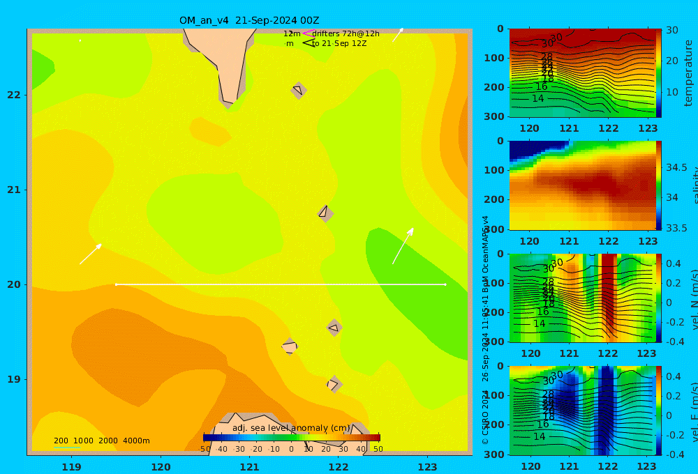The image size is (698, 474).
Task: Click the title 'OM_an_v4 21-Sep-2024 00Z'
Action: click(x=249, y=20)
